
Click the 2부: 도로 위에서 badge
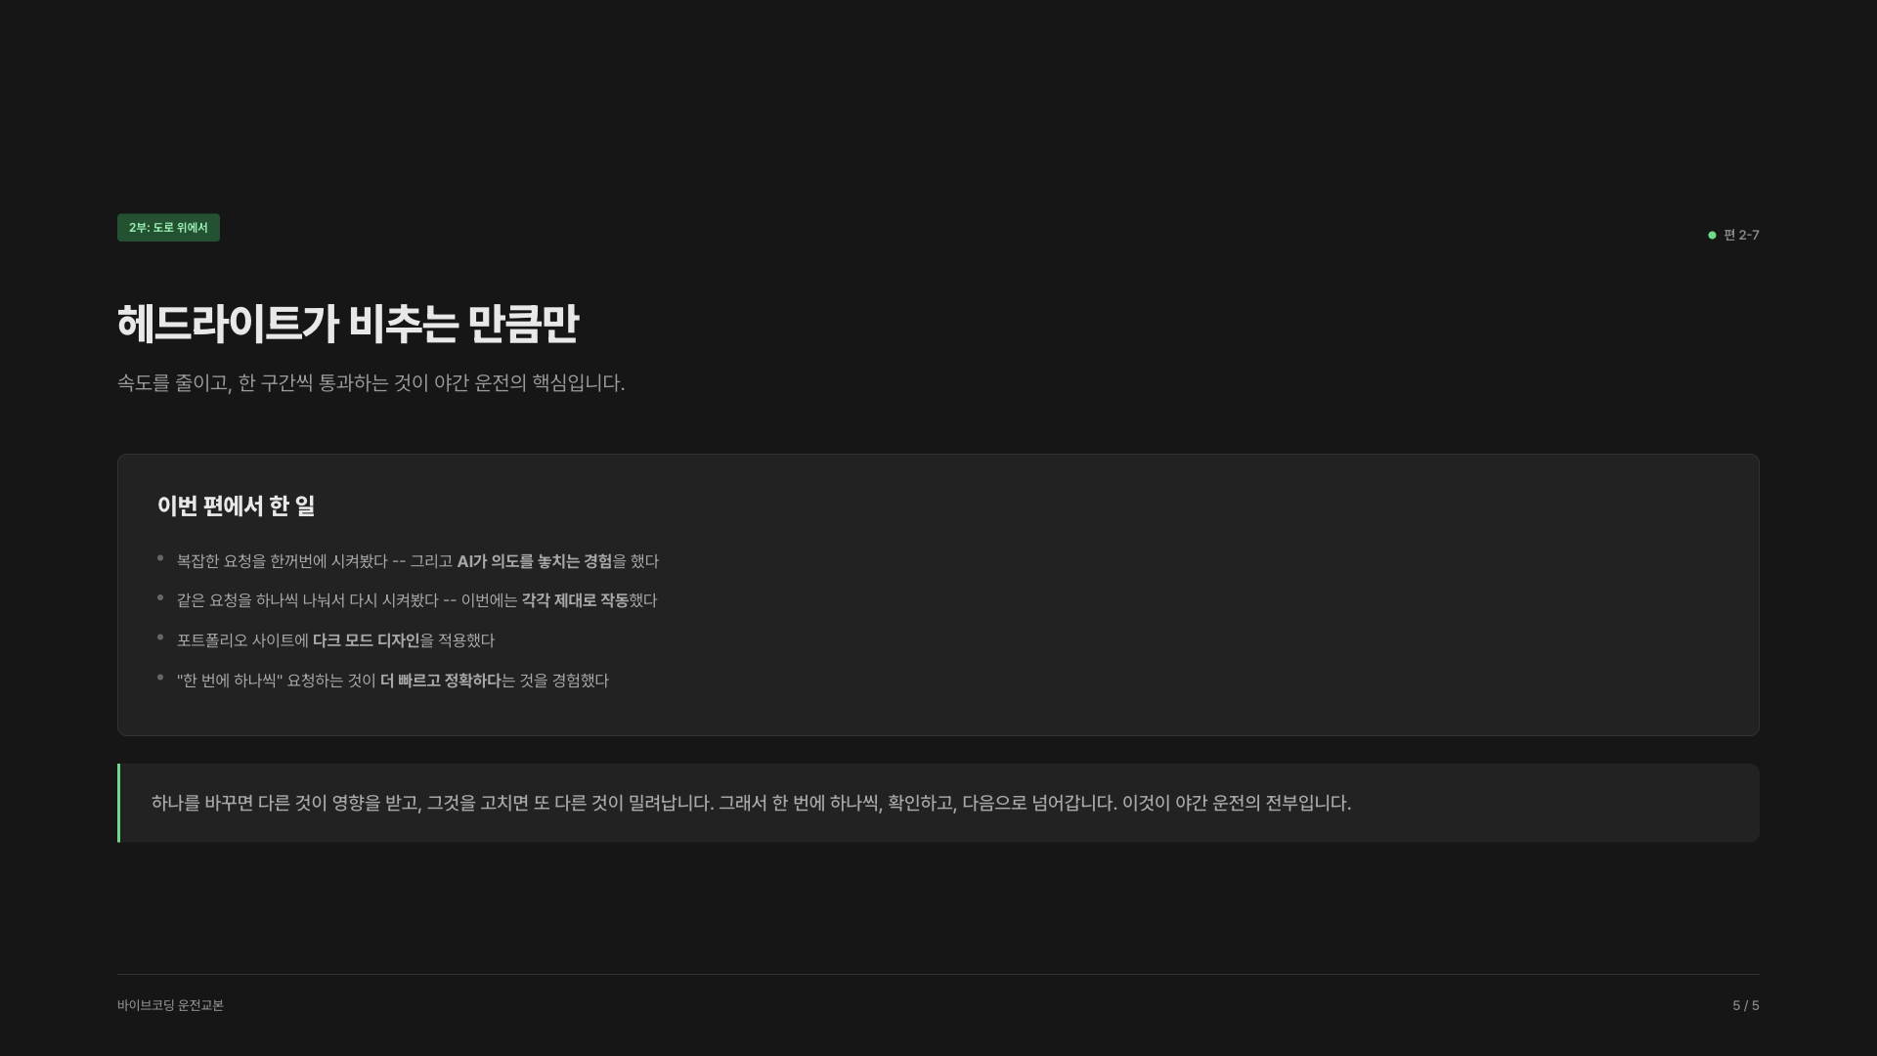coord(168,228)
